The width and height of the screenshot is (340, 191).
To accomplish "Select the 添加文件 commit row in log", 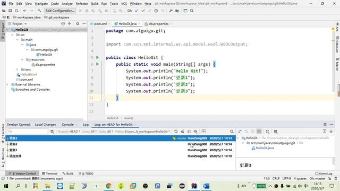I will pyautogui.click(x=121, y=156).
